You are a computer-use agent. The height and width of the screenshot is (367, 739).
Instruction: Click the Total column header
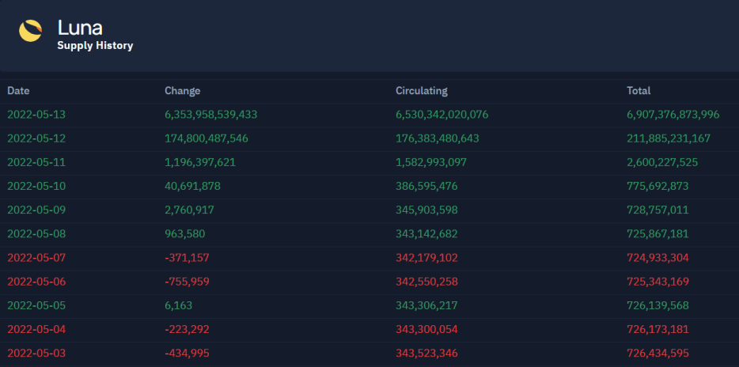(x=639, y=91)
